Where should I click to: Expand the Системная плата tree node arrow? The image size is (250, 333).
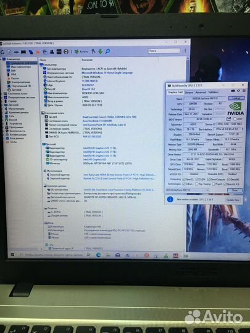[x=2, y=94]
